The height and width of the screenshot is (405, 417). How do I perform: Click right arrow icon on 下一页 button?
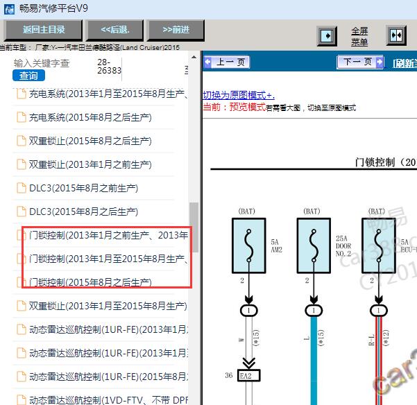click(380, 62)
